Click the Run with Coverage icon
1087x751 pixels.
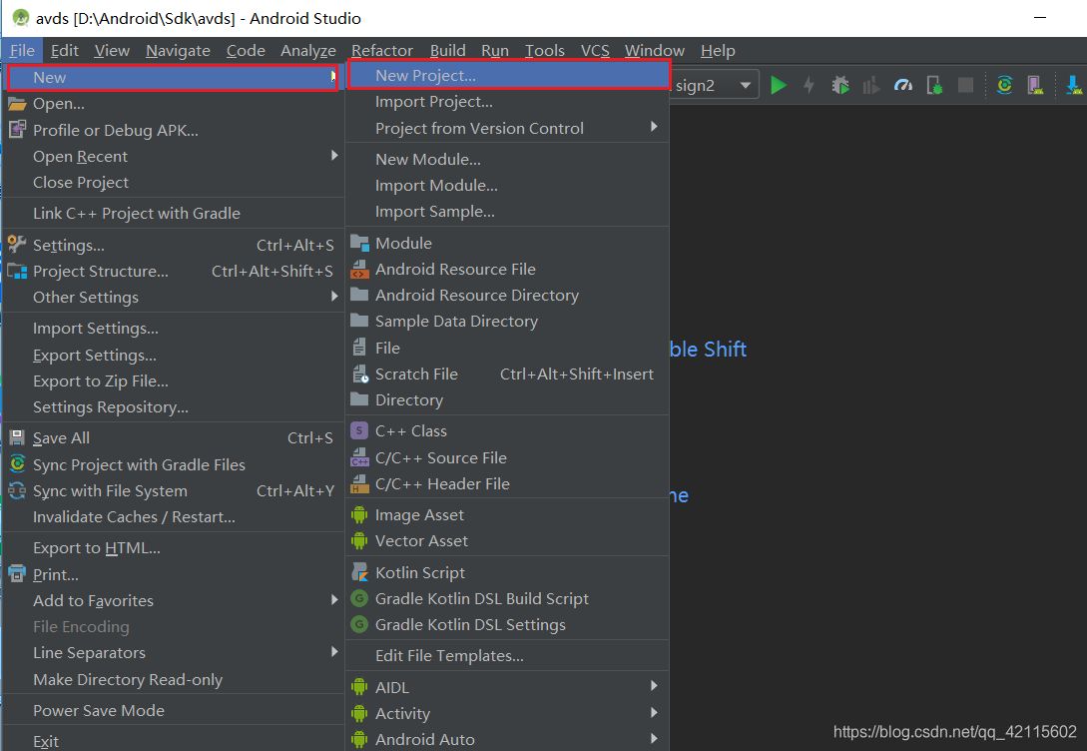(871, 85)
